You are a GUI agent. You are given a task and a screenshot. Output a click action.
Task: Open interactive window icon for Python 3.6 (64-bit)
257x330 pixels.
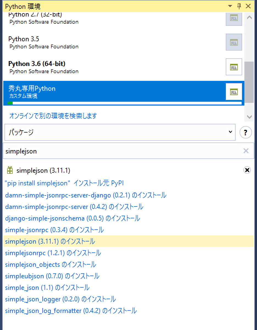coord(234,67)
